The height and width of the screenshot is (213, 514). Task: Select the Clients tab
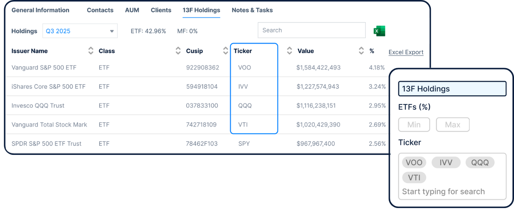click(161, 10)
